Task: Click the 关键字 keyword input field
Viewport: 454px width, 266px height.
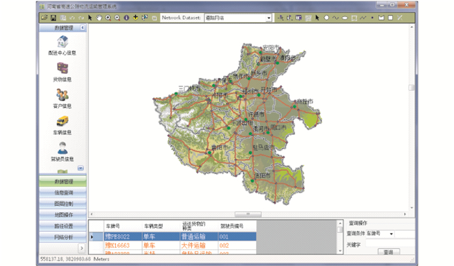Action: pyautogui.click(x=389, y=243)
